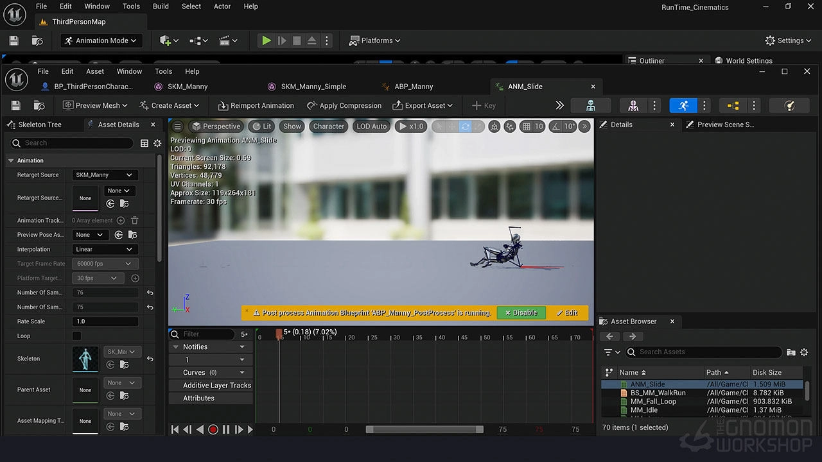Open the Interpolation dropdown set to Linear
Viewport: 822px width, 462px height.
(105, 249)
